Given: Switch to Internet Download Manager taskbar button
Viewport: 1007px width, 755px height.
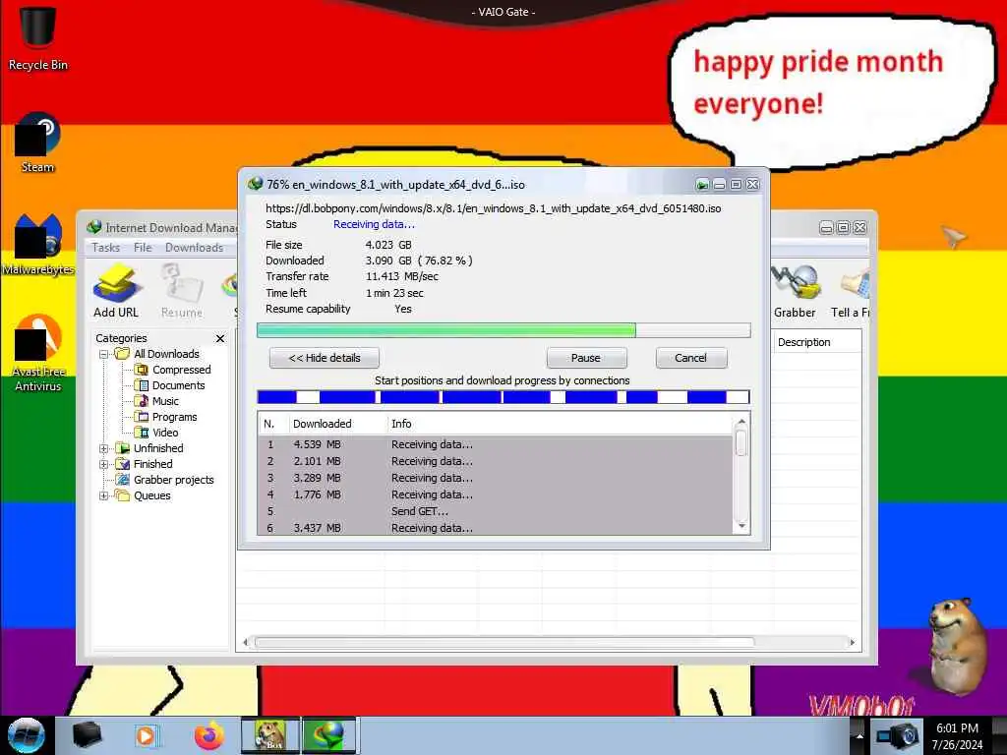Looking at the screenshot, I should [328, 735].
